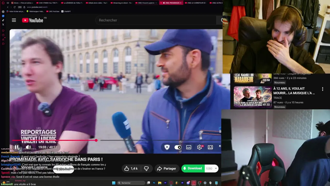Go back with the browser back arrow

pyautogui.click(x=8, y=7)
